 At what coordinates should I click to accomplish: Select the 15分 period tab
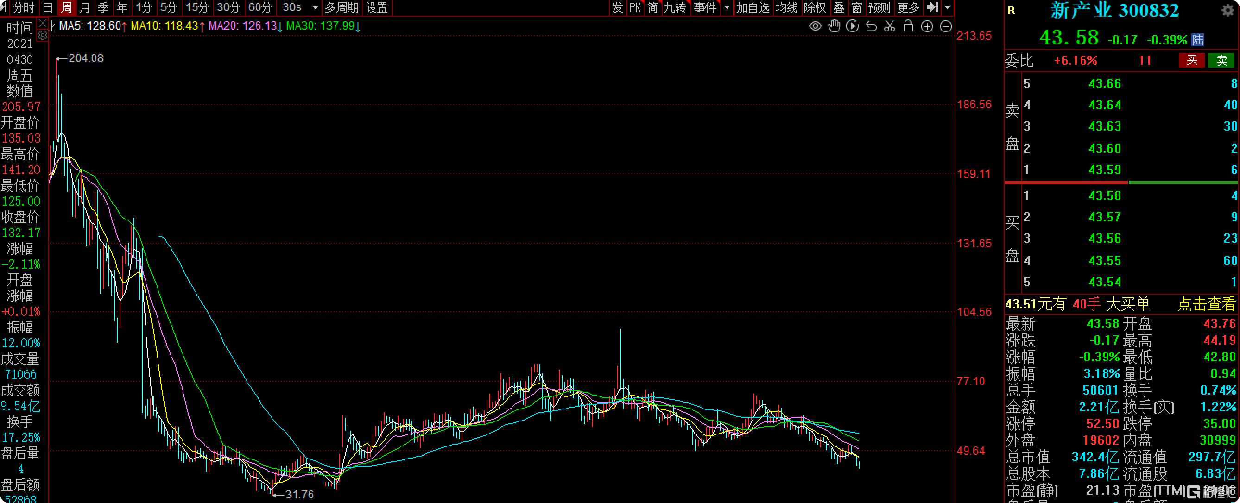[197, 7]
